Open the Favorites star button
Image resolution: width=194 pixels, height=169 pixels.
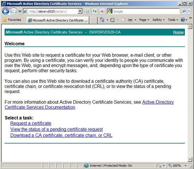point(12,20)
